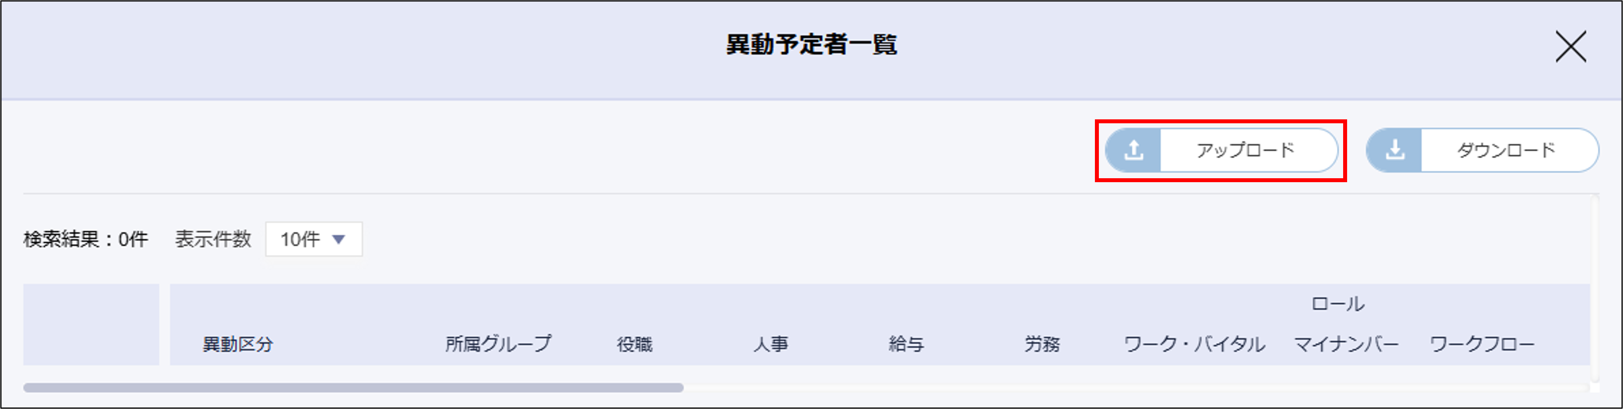Image resolution: width=1623 pixels, height=409 pixels.
Task: Click the マイナンバー column header
Action: click(x=1346, y=344)
